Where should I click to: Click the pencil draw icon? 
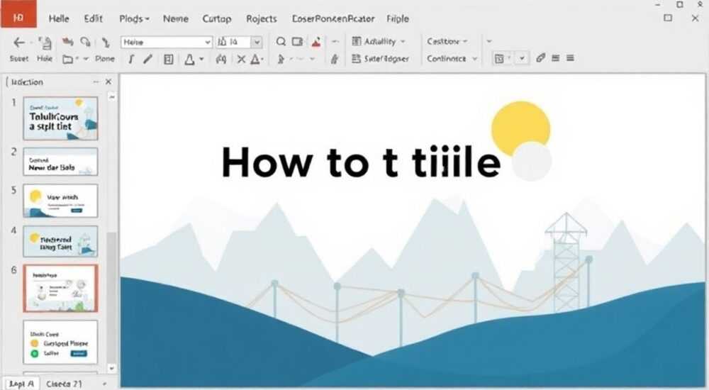coord(148,59)
